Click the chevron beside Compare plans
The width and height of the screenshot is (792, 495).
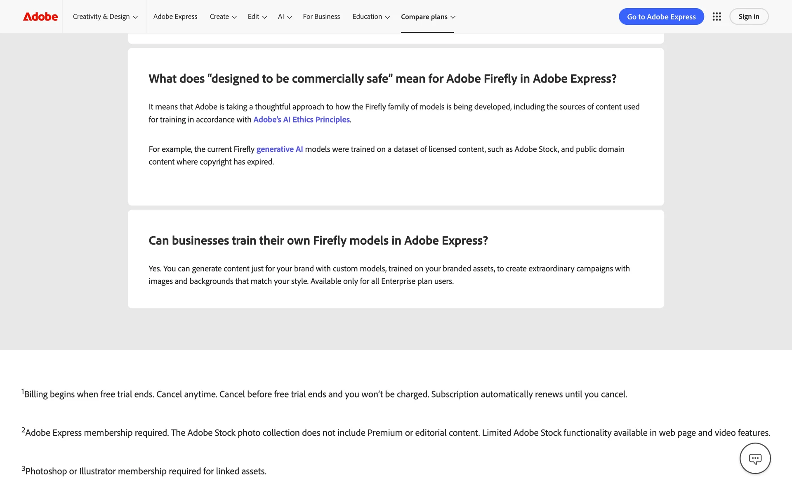(x=453, y=17)
